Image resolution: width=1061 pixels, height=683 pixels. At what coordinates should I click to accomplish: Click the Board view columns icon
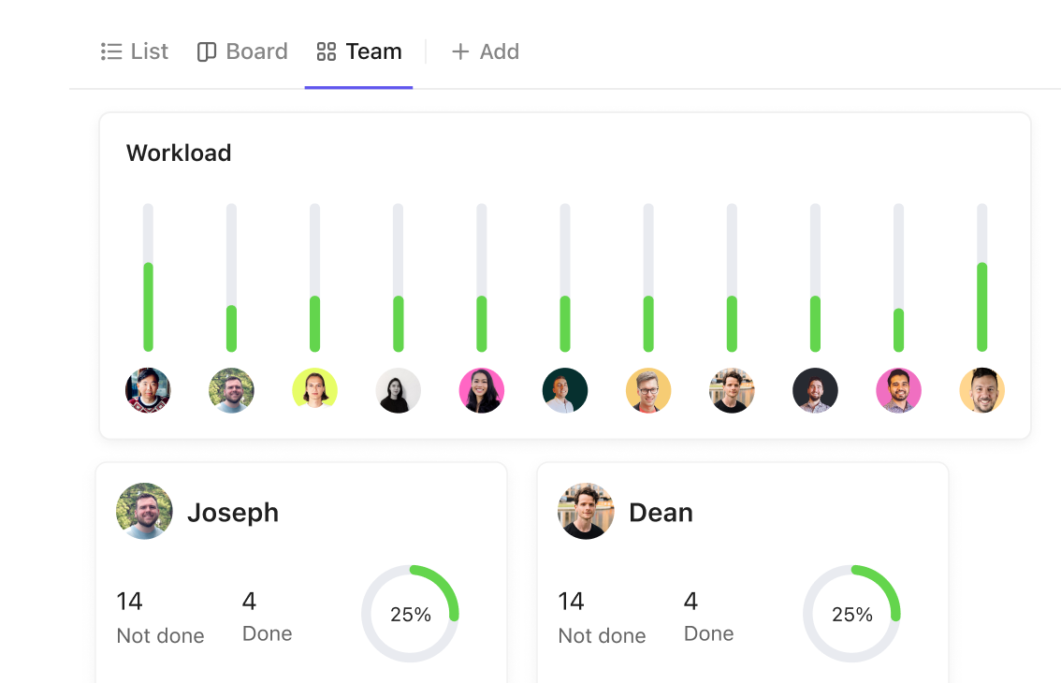click(x=207, y=51)
